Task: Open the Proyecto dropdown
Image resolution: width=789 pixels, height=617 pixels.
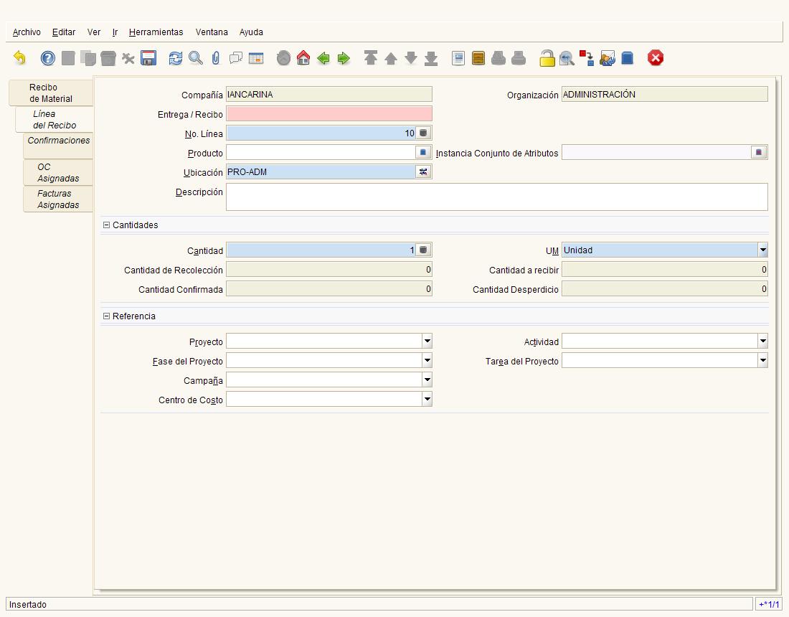Action: [x=427, y=342]
